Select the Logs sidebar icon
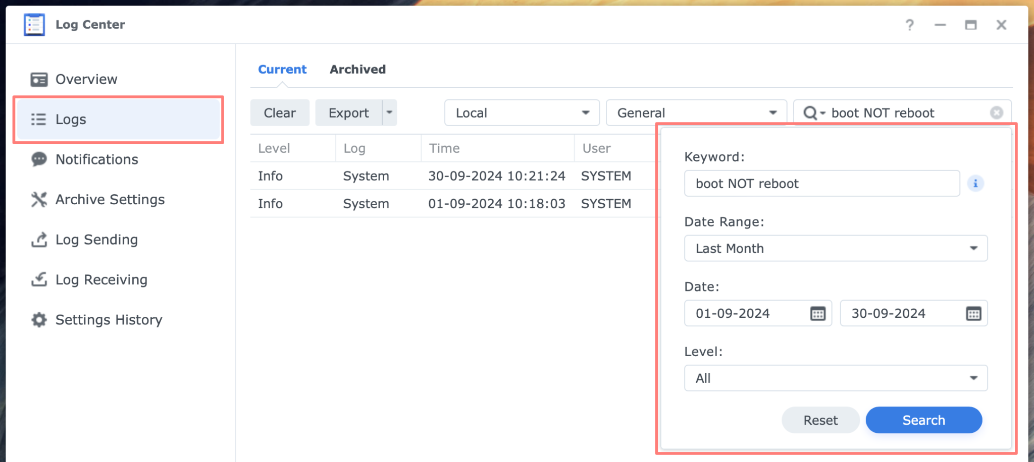This screenshot has height=462, width=1034. coord(39,119)
